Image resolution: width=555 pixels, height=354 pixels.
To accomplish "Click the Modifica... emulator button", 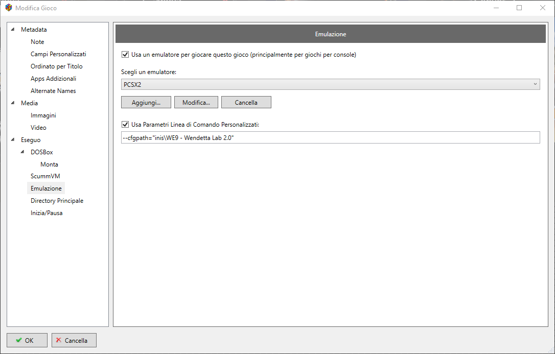I will pos(196,102).
